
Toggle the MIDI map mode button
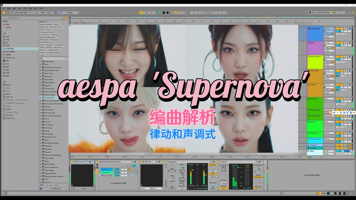click(x=320, y=13)
